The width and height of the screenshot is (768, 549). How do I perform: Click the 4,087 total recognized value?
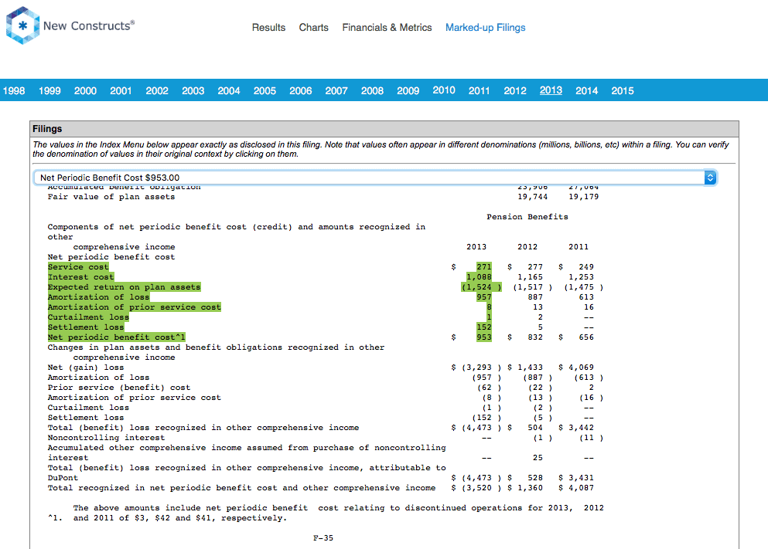pos(581,488)
